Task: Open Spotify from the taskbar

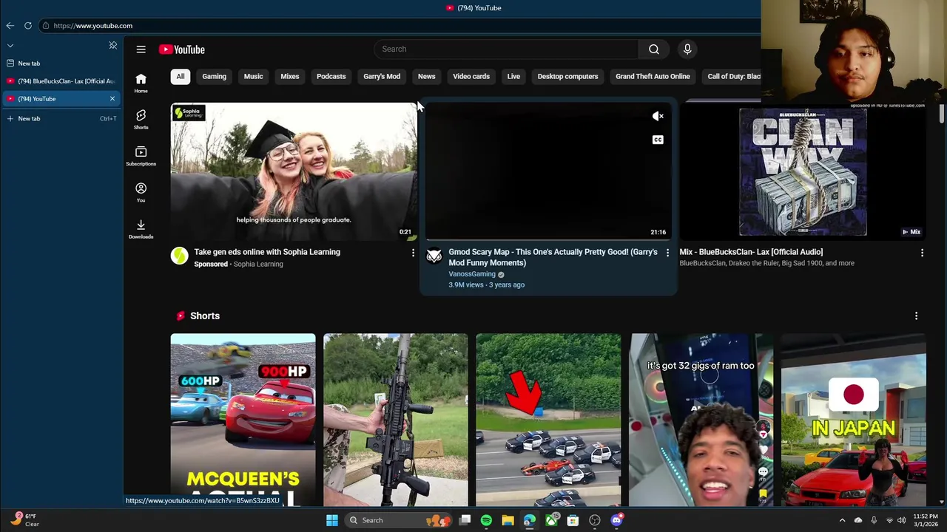Action: click(486, 520)
